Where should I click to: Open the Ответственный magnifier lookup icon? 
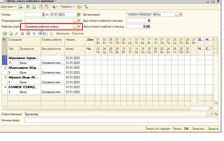coord(216,114)
